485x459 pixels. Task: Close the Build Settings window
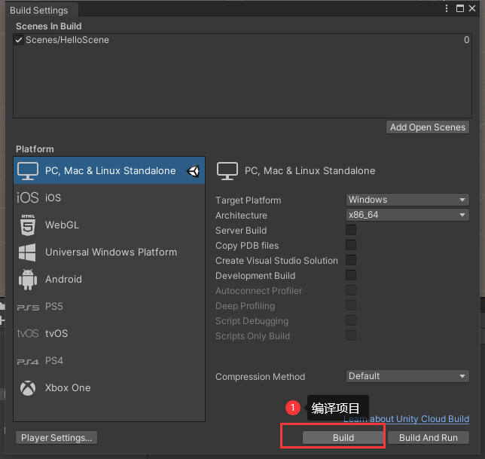pyautogui.click(x=472, y=8)
